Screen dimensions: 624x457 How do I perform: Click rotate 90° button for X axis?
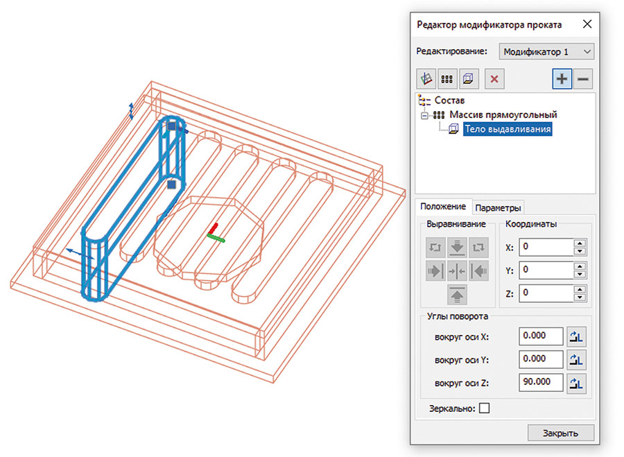click(577, 337)
